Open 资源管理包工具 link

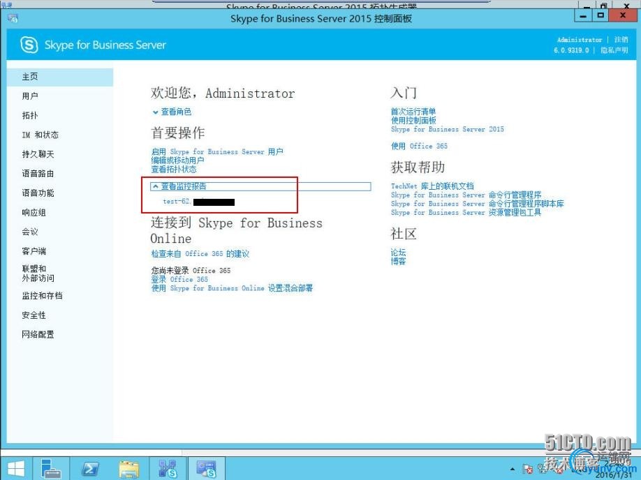(466, 212)
